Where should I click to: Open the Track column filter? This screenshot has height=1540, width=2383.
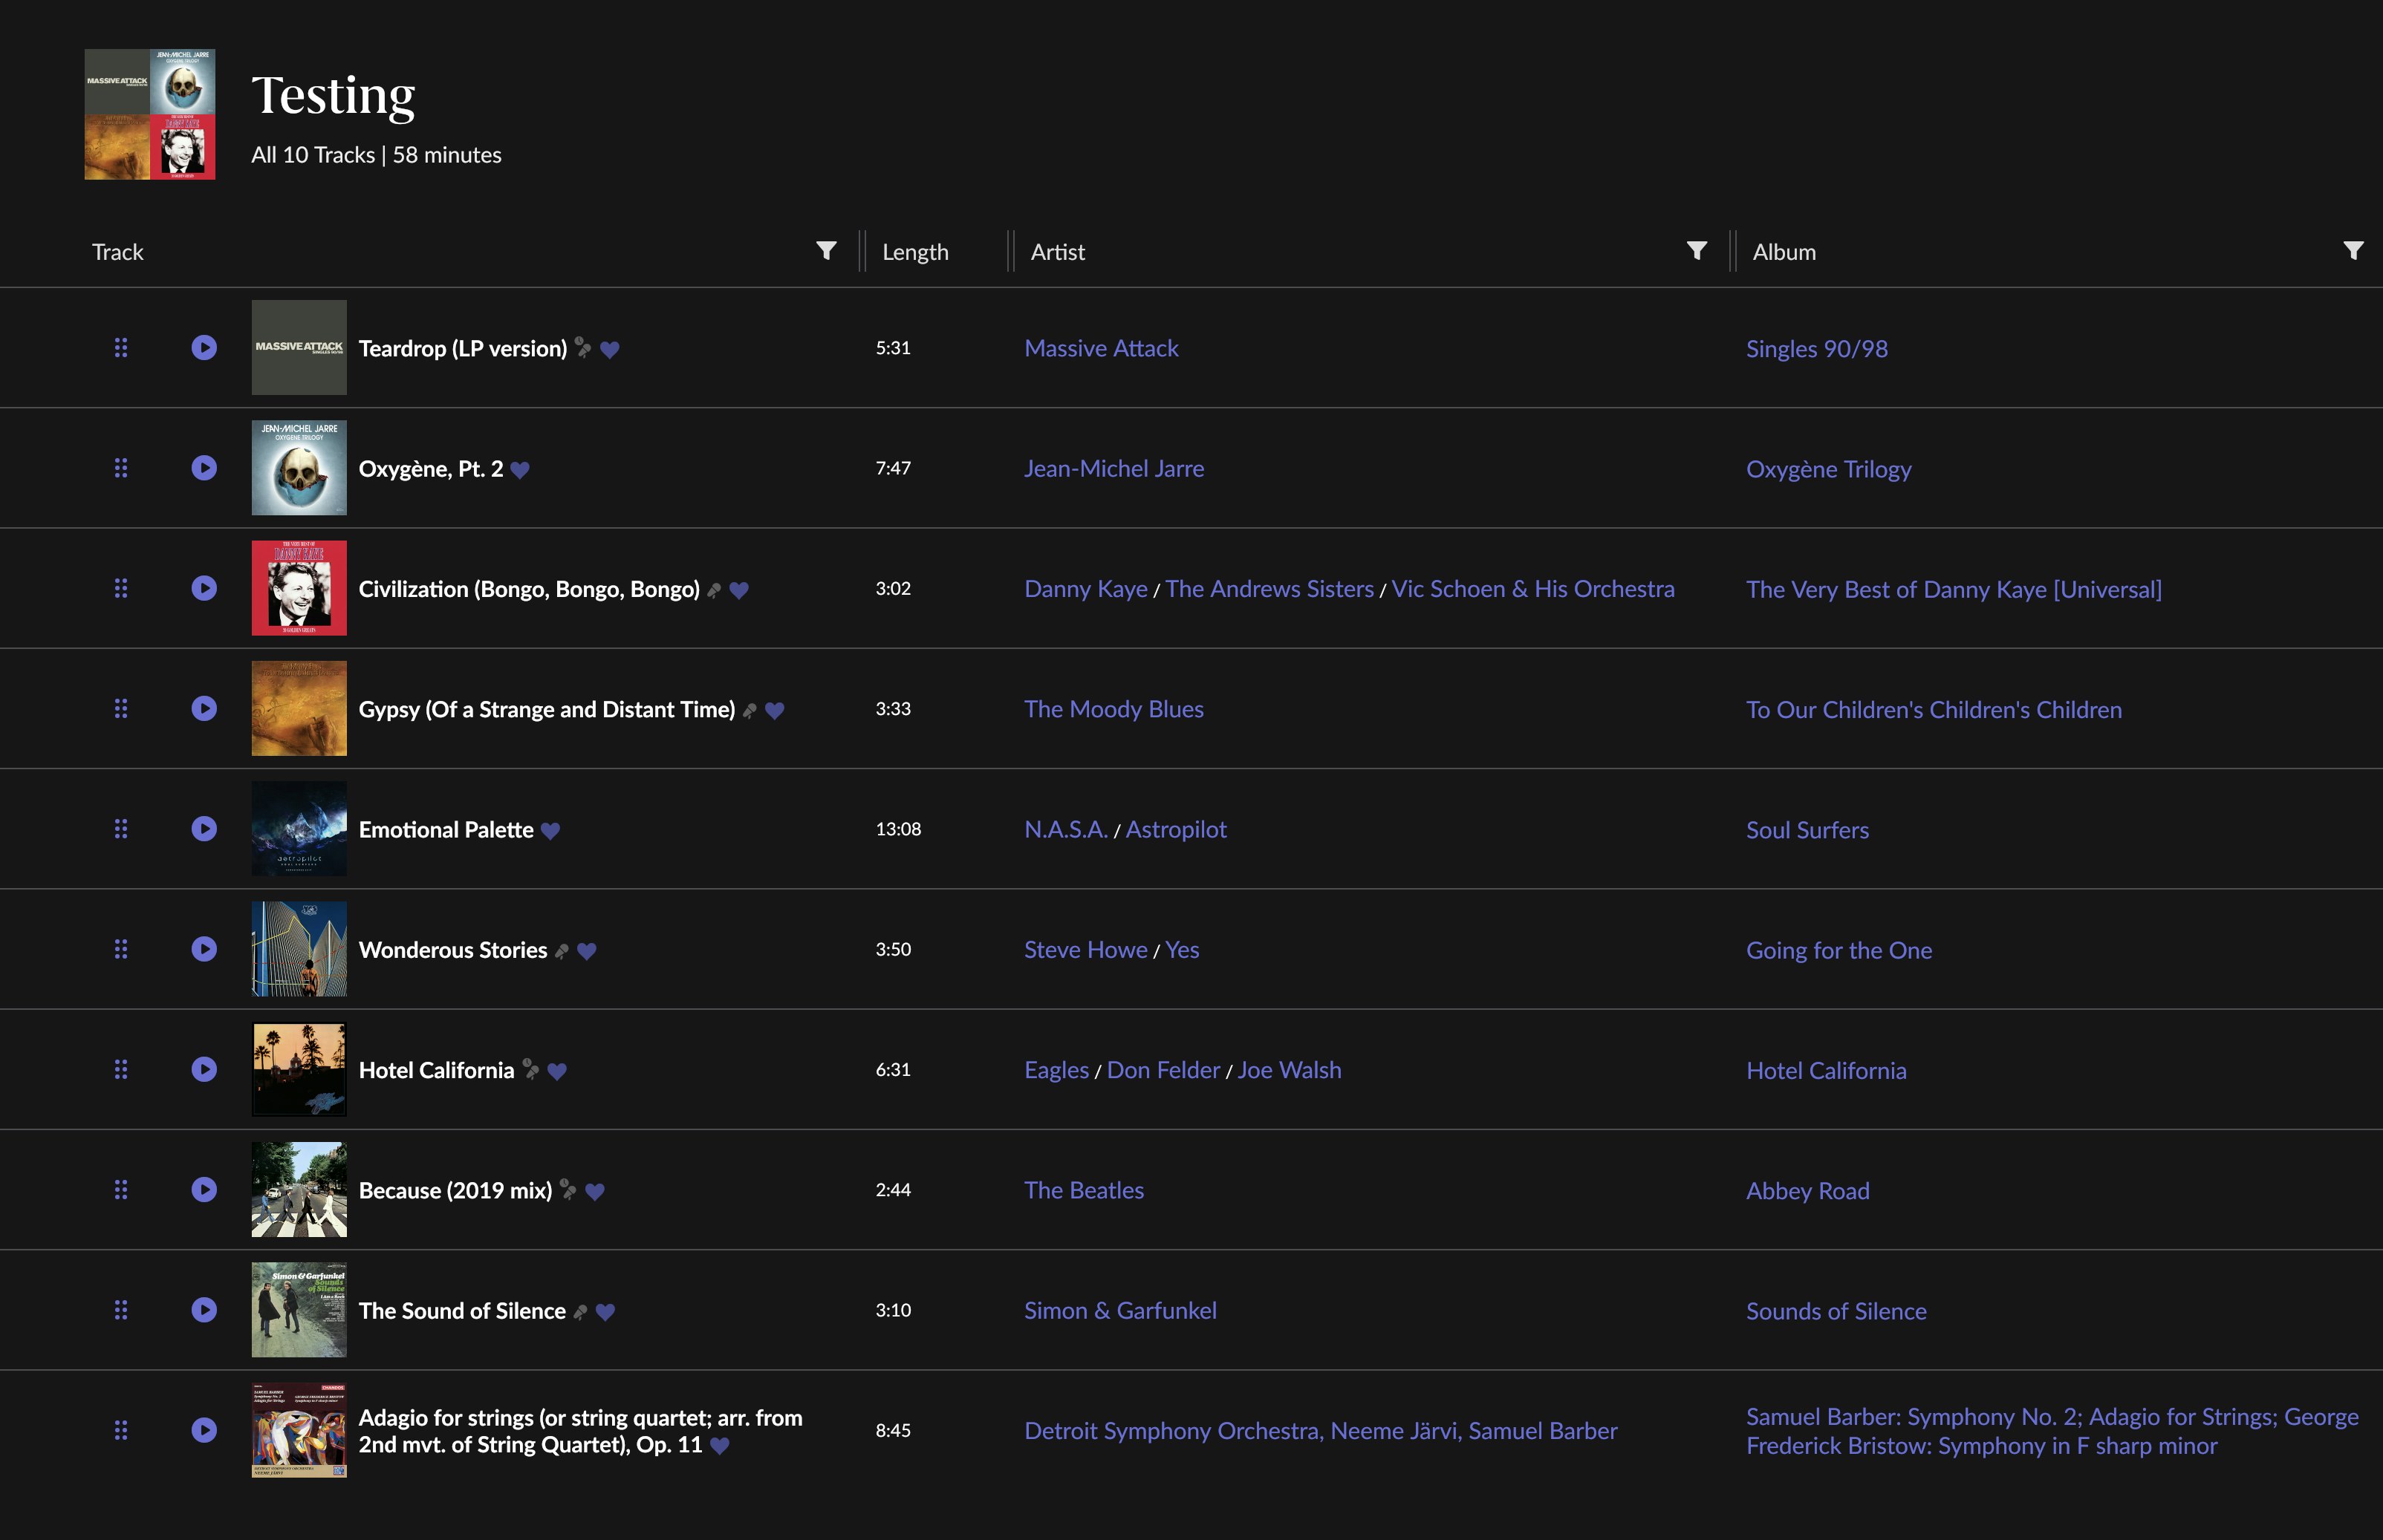pos(826,250)
